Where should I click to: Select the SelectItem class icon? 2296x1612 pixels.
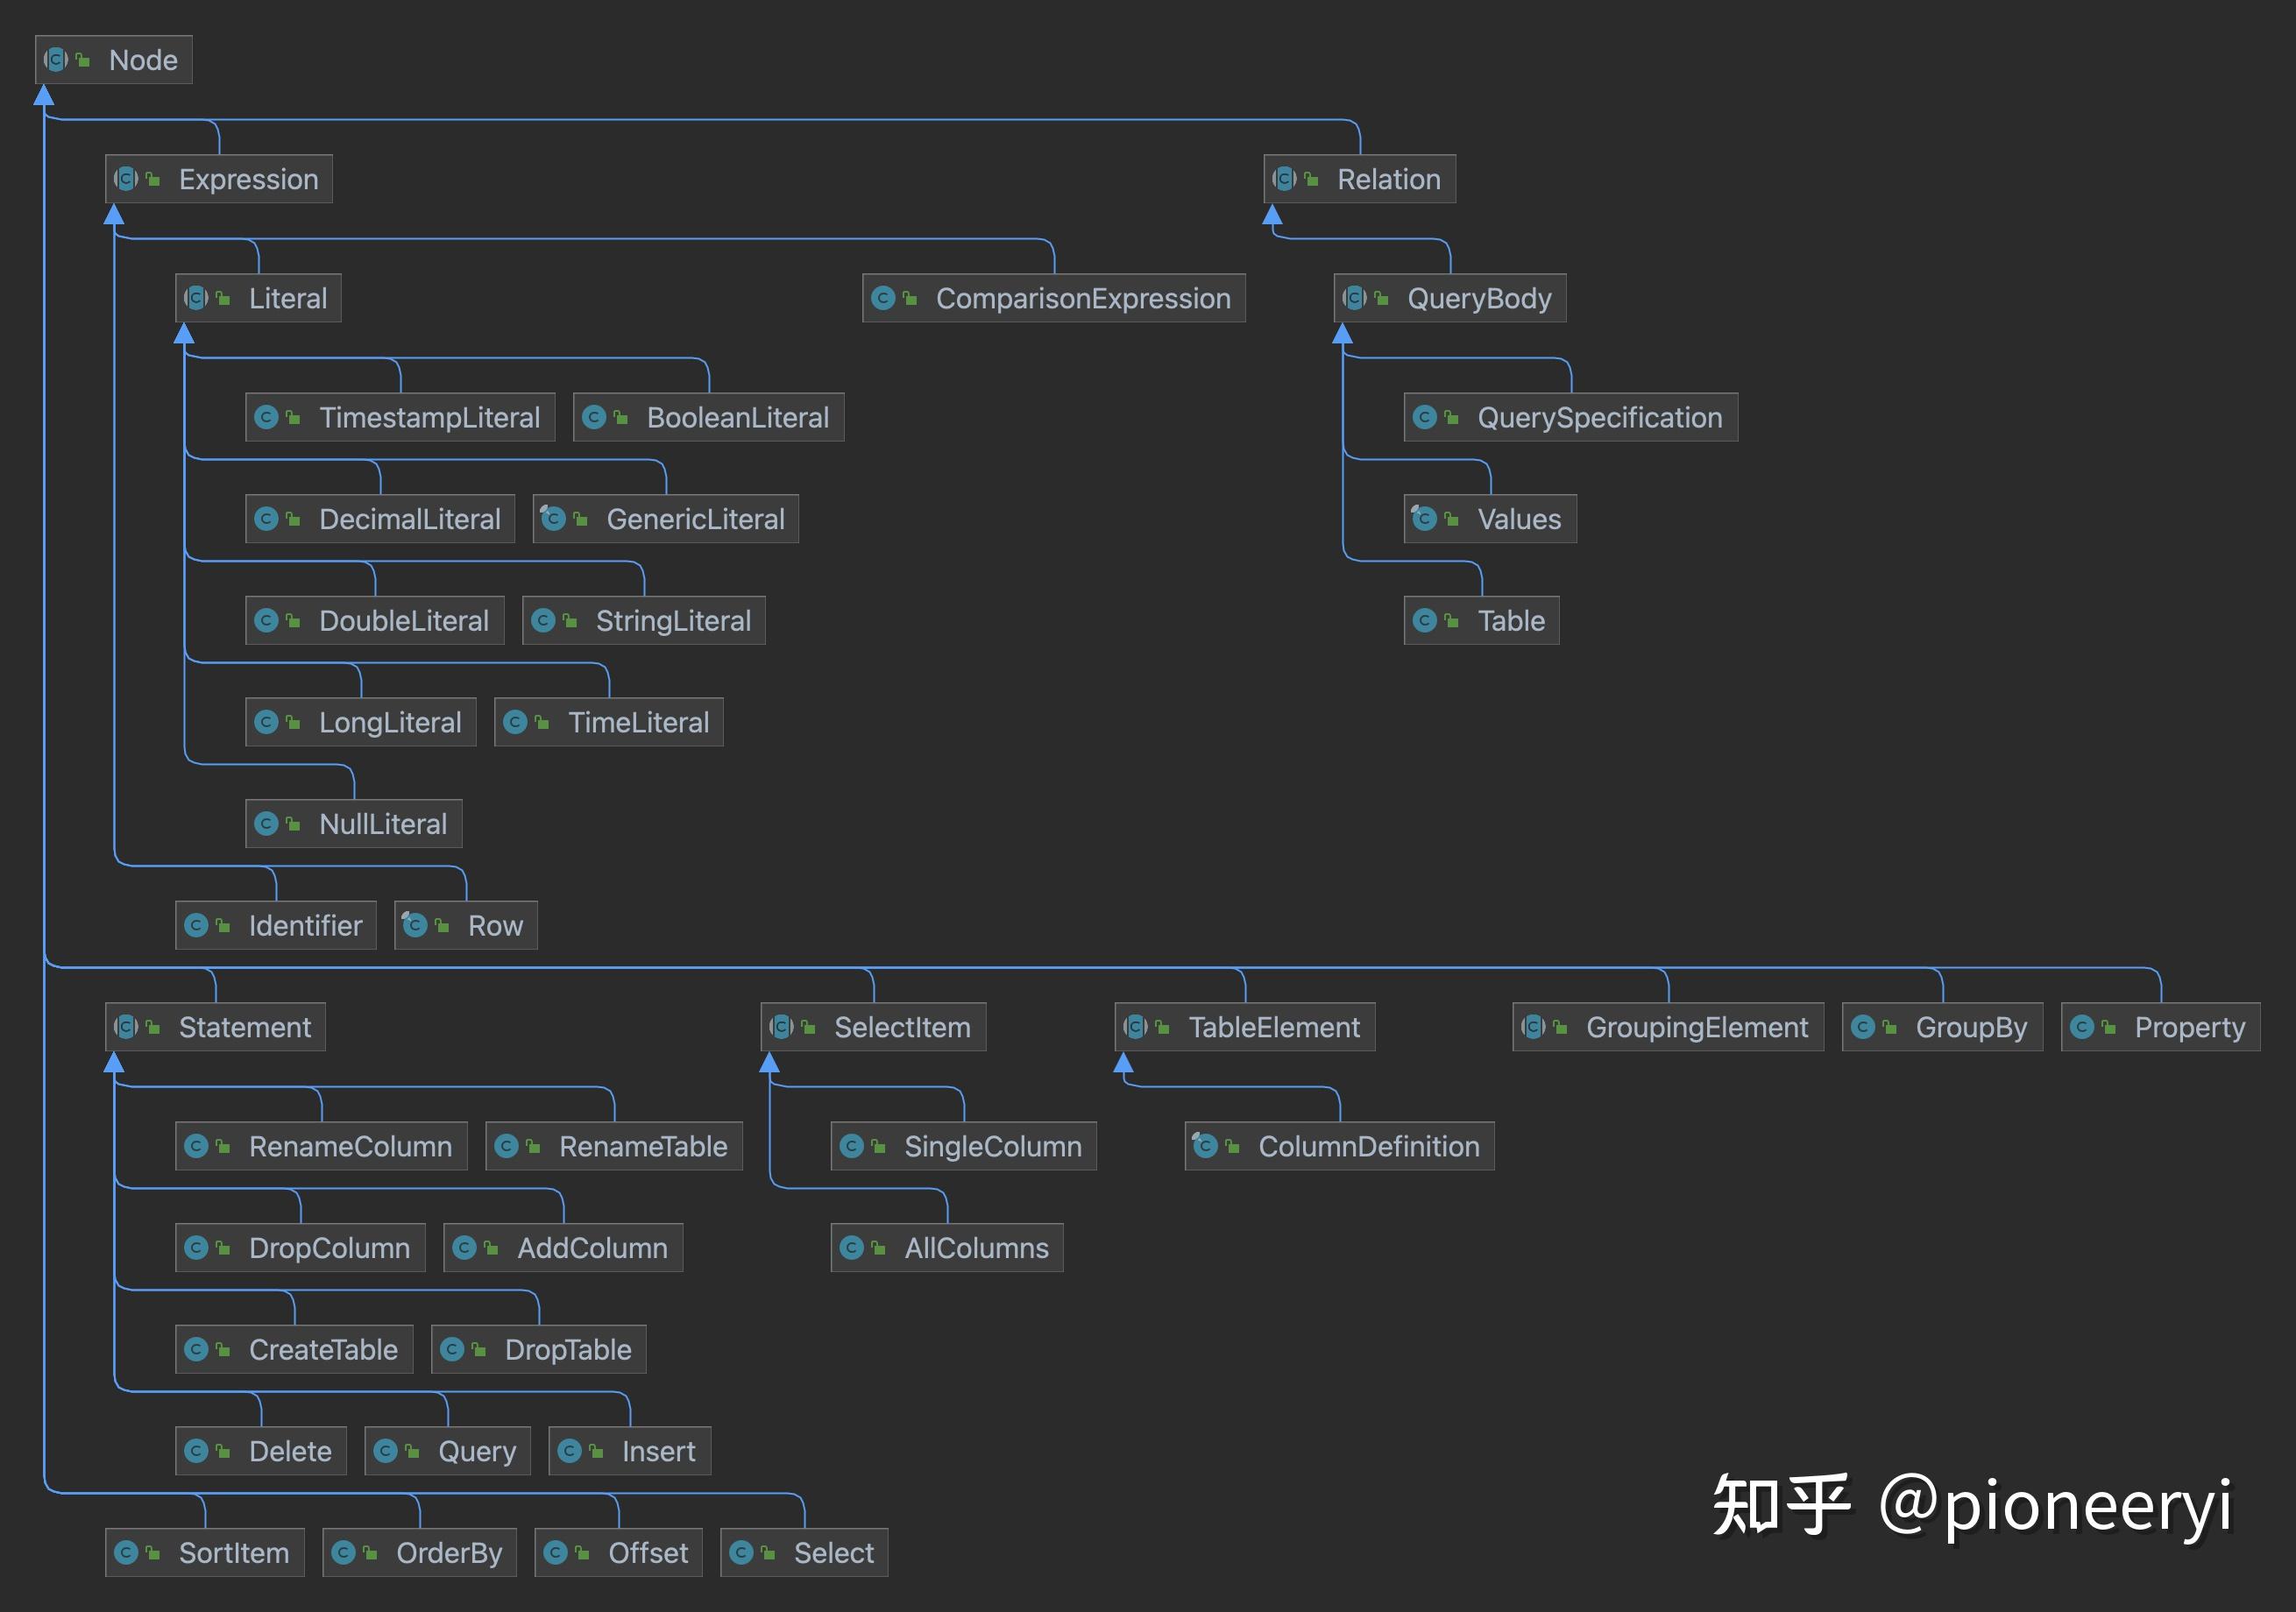coord(782,1026)
